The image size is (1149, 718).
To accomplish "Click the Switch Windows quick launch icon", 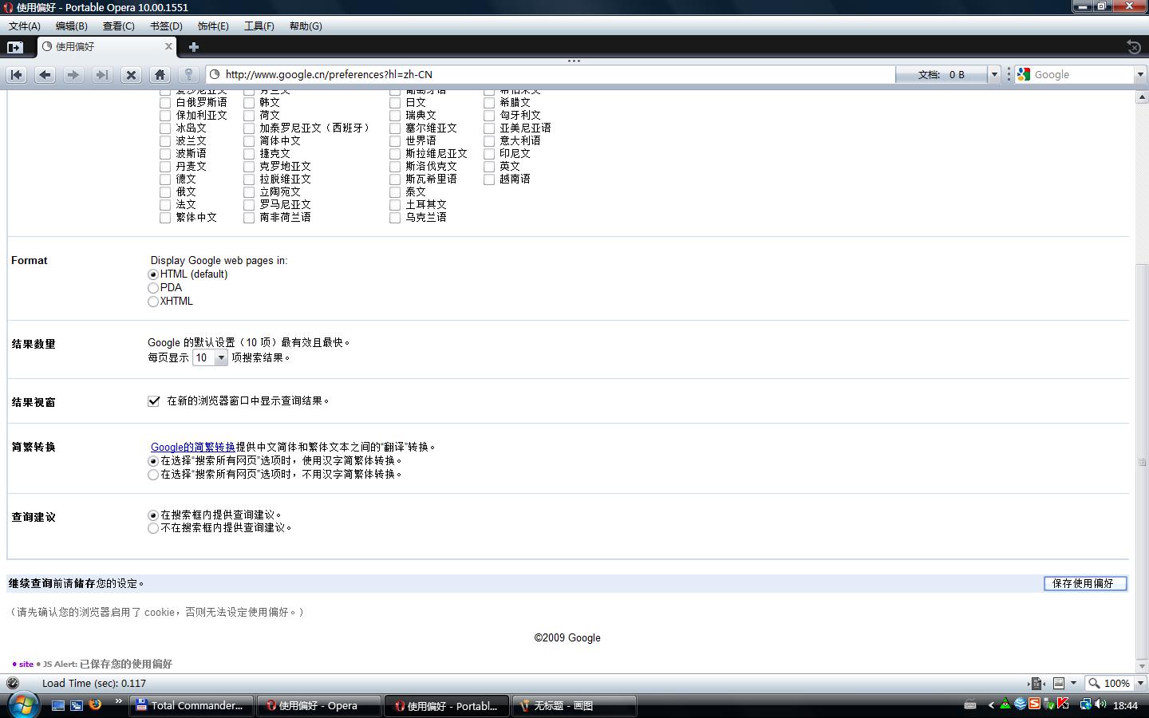I will coord(77,705).
